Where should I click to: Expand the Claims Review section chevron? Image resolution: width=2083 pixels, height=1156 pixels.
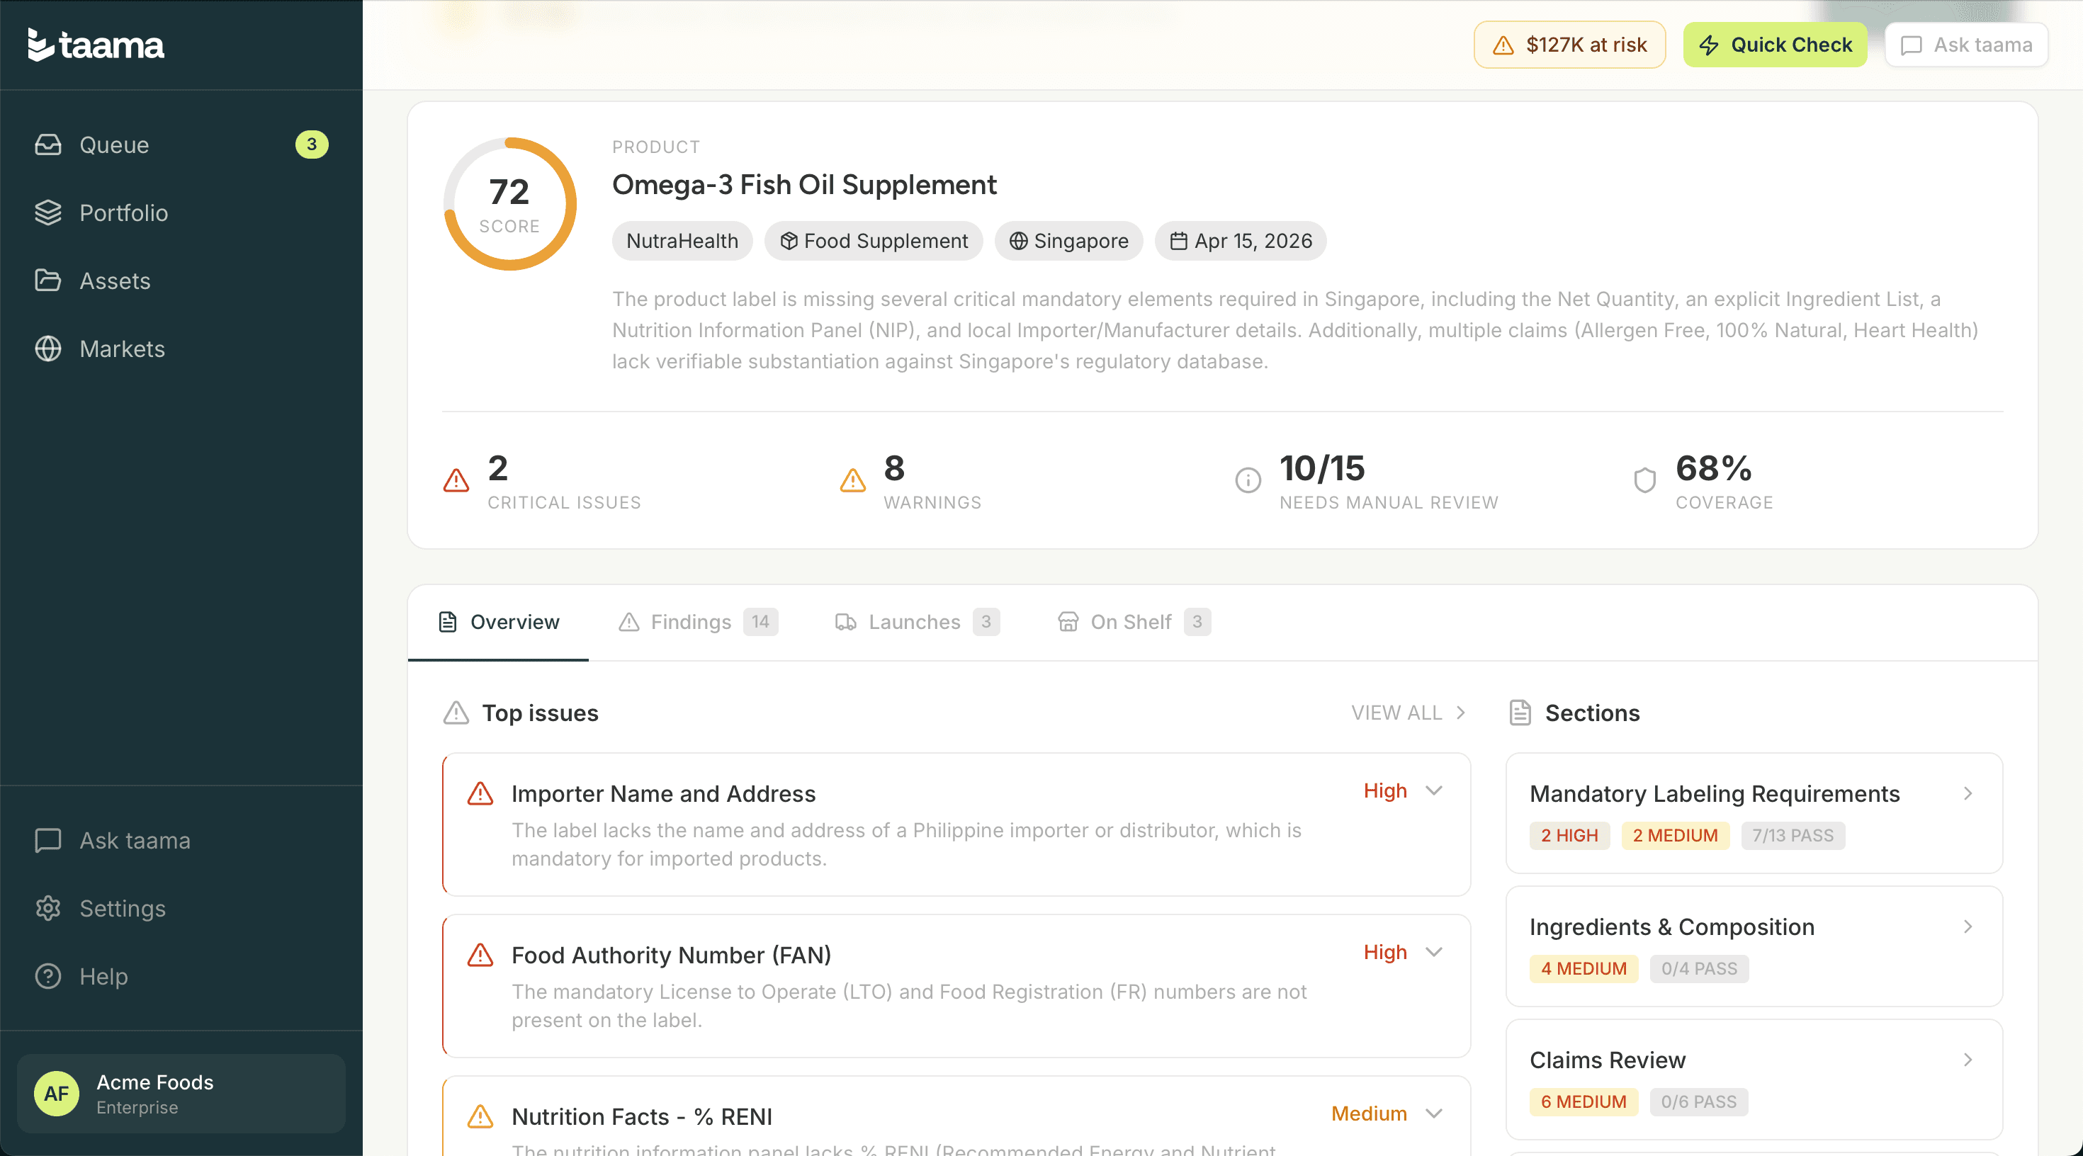1968,1060
